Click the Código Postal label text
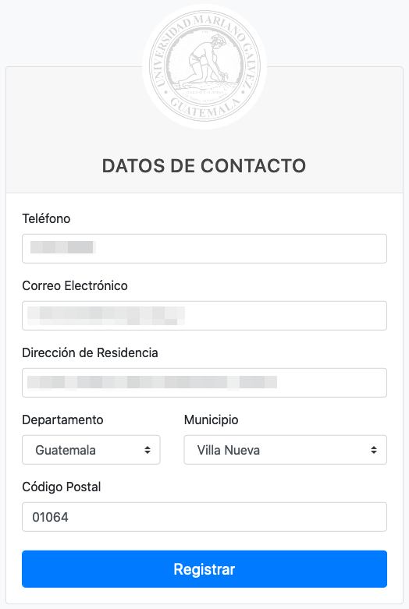 [x=62, y=487]
